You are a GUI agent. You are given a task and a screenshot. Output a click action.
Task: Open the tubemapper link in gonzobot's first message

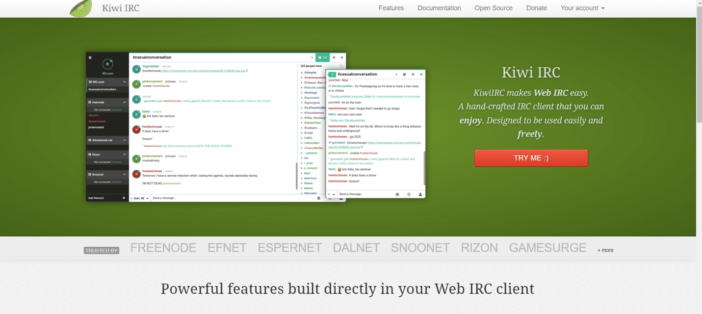[204, 71]
